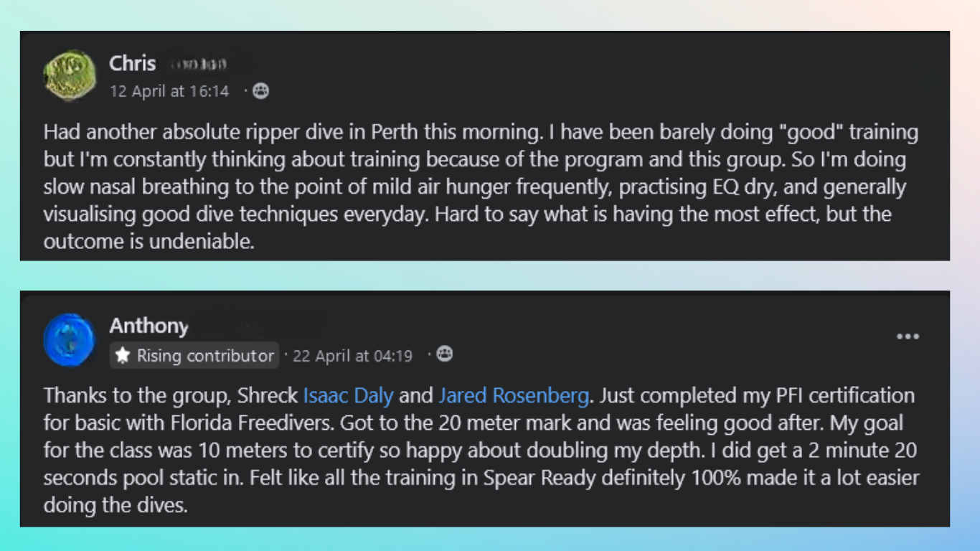The width and height of the screenshot is (980, 551).
Task: Open Anthony's profile via his name
Action: 149,326
